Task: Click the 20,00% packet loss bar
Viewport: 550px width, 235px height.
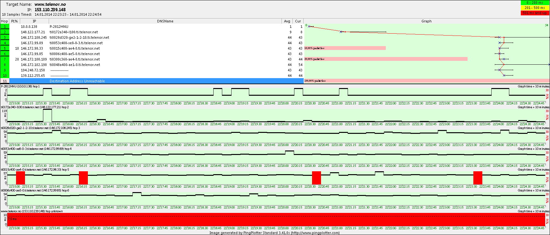Action: 386,59
